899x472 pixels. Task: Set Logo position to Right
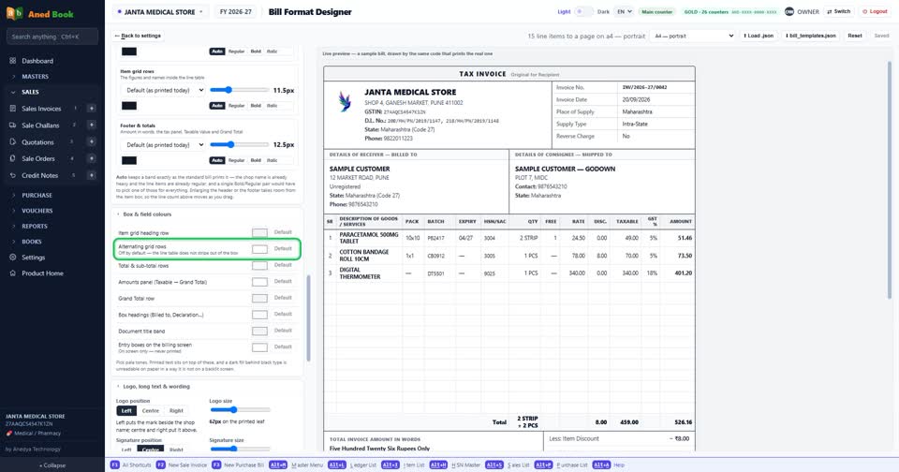pyautogui.click(x=176, y=410)
